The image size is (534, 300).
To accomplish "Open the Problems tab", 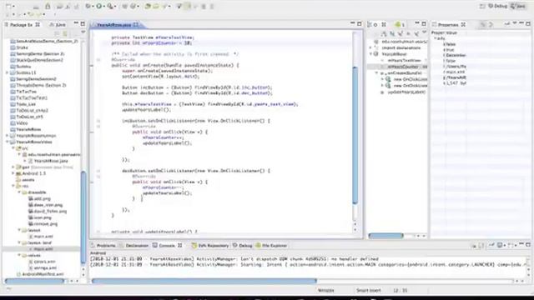I will click(x=103, y=246).
